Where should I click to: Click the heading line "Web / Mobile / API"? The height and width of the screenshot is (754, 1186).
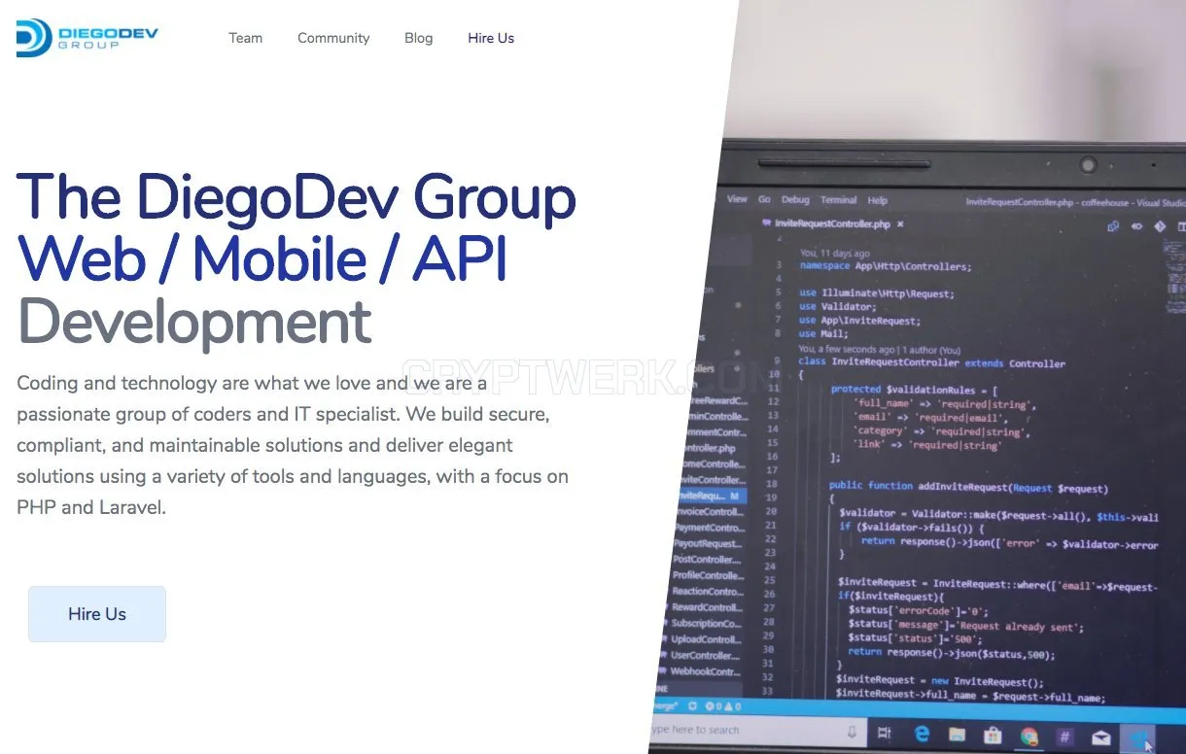point(263,259)
